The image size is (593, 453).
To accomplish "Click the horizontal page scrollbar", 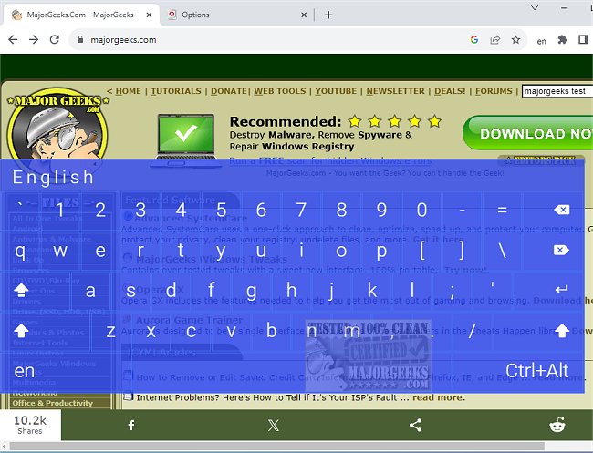I will (x=276, y=447).
